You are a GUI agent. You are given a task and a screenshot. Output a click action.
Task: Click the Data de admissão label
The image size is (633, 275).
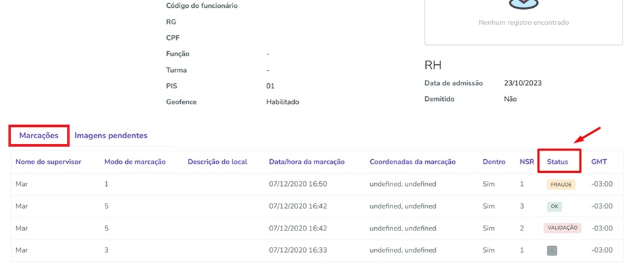[x=453, y=83]
